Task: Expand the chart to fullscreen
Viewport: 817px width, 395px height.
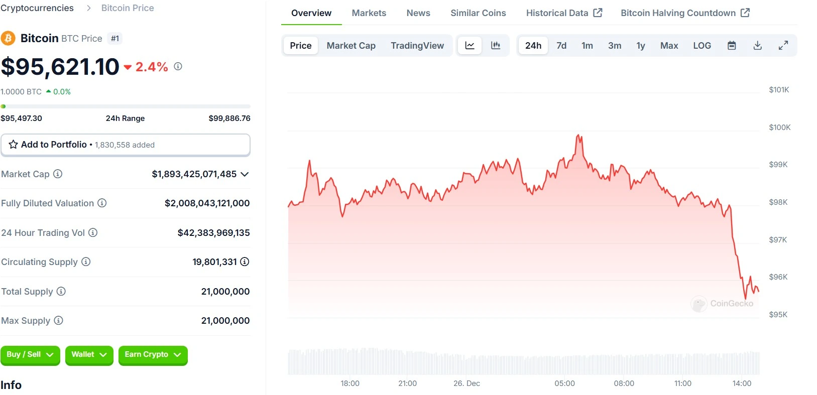Action: tap(783, 46)
